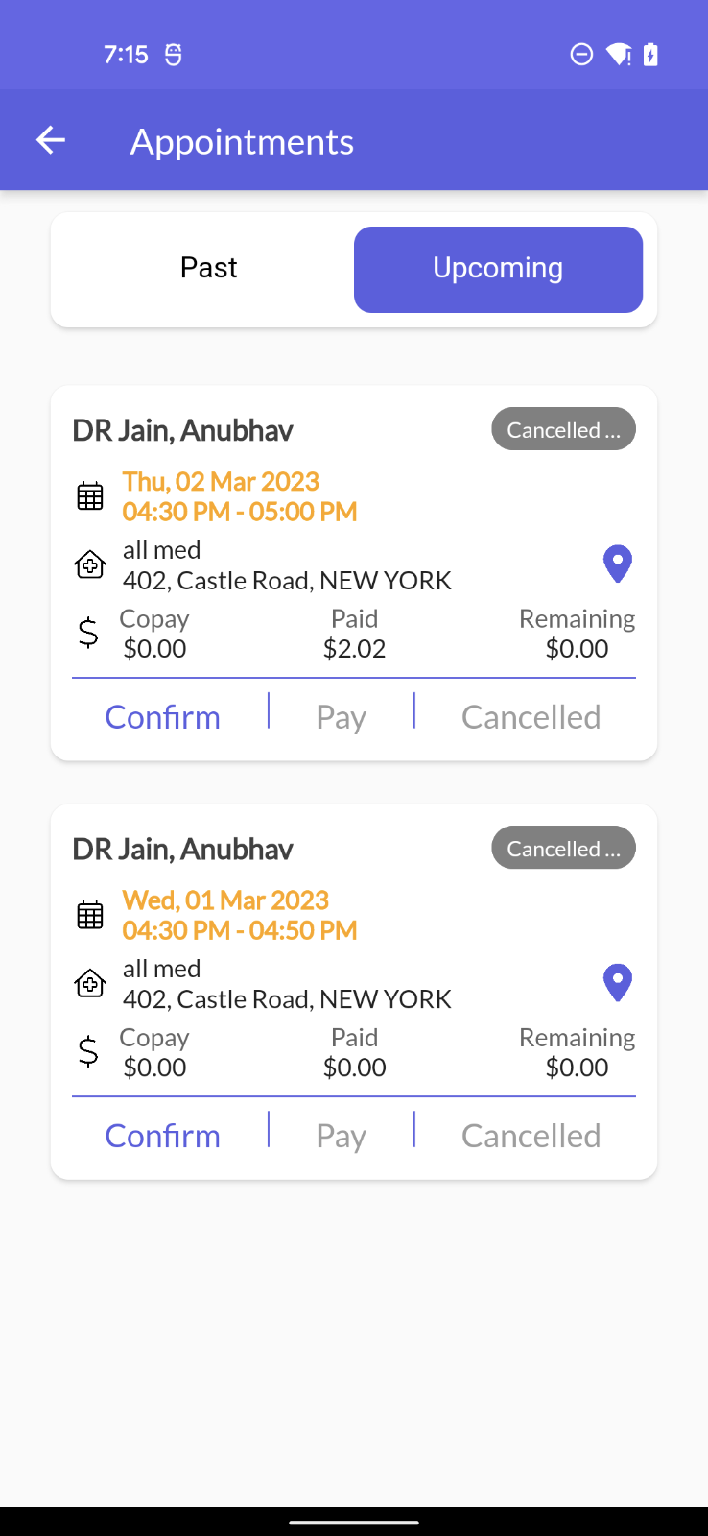Tap dollar sign icon in first appointment

tap(88, 633)
